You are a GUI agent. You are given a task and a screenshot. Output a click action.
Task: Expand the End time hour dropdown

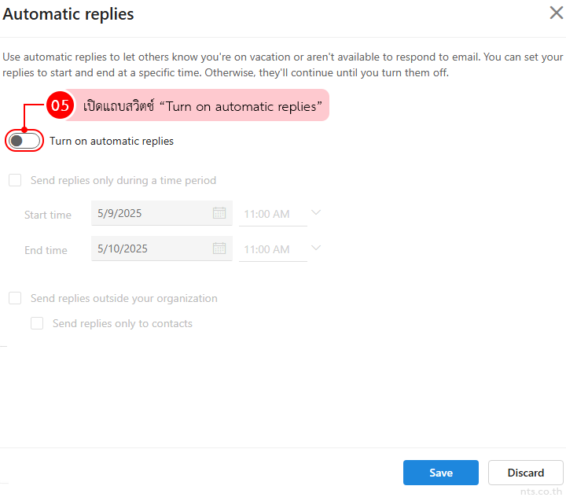[x=316, y=248]
